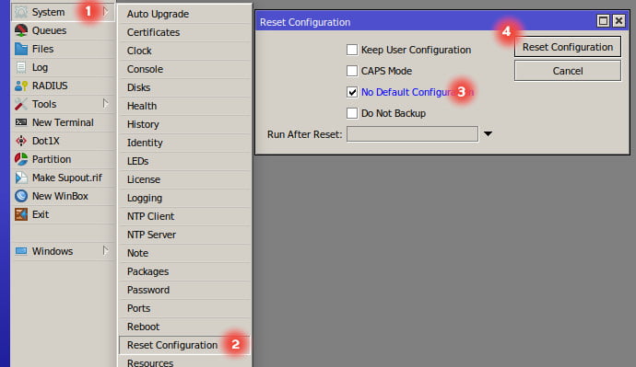Viewport: 636px width, 367px height.
Task: Open Identity submenu entry
Action: coord(185,143)
